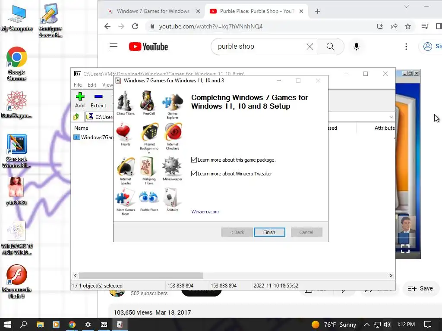Click the Chess Titans icon in setup

pyautogui.click(x=125, y=101)
